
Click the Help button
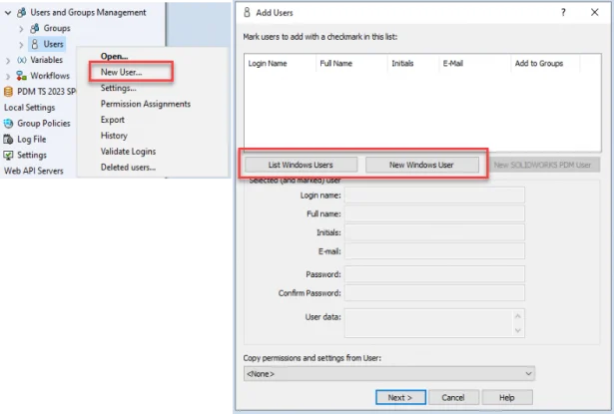click(507, 397)
